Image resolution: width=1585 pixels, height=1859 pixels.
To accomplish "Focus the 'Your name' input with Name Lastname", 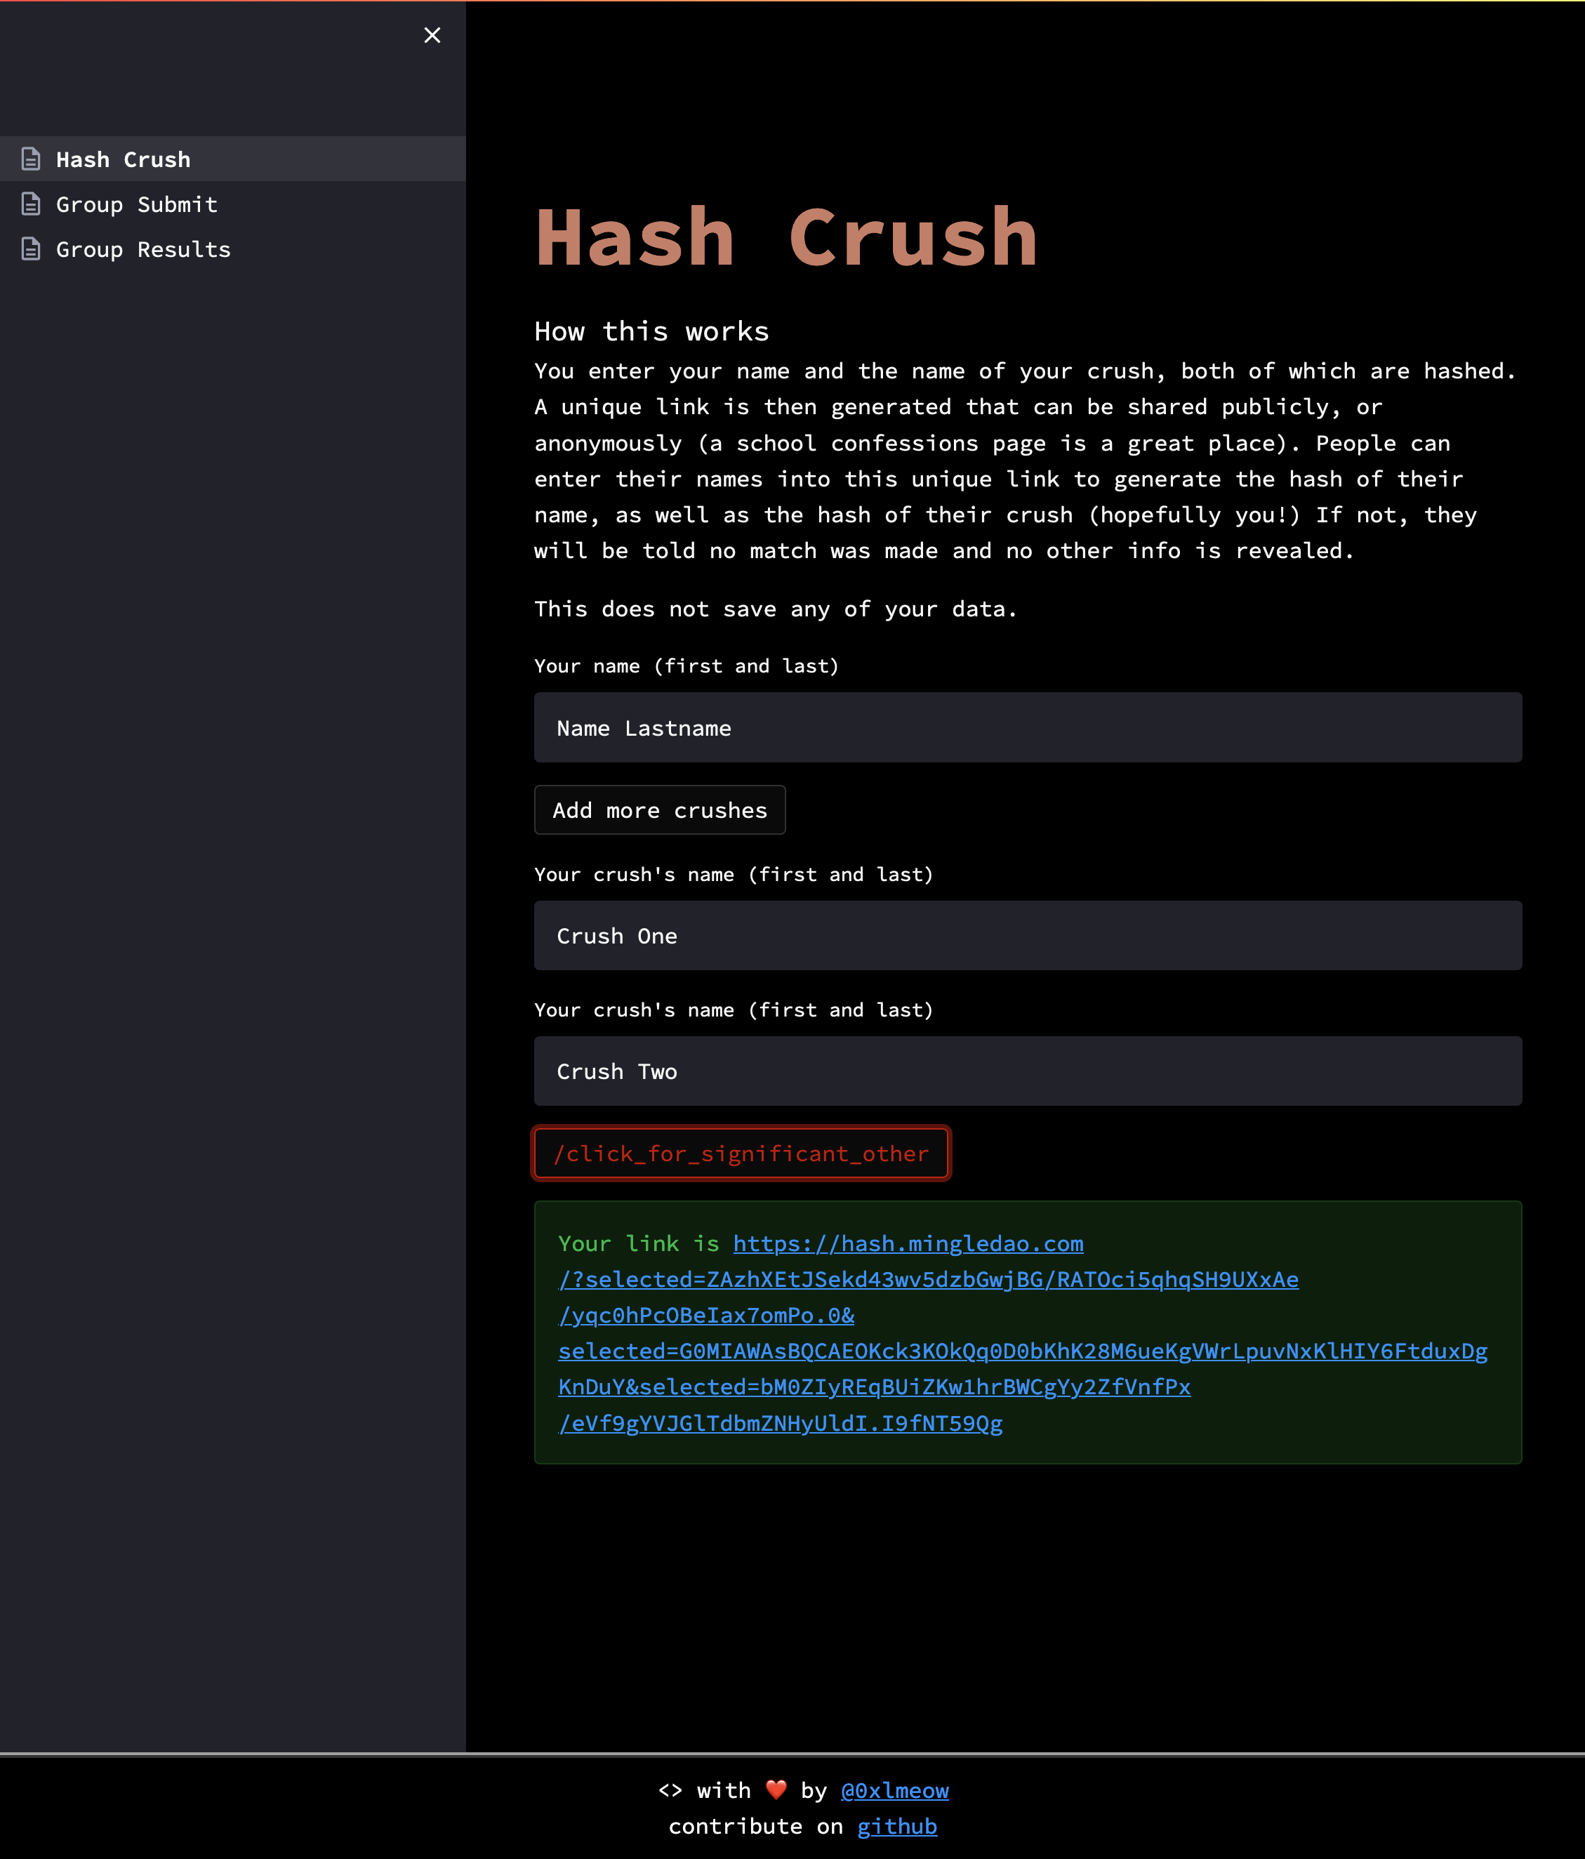I will tap(1028, 727).
